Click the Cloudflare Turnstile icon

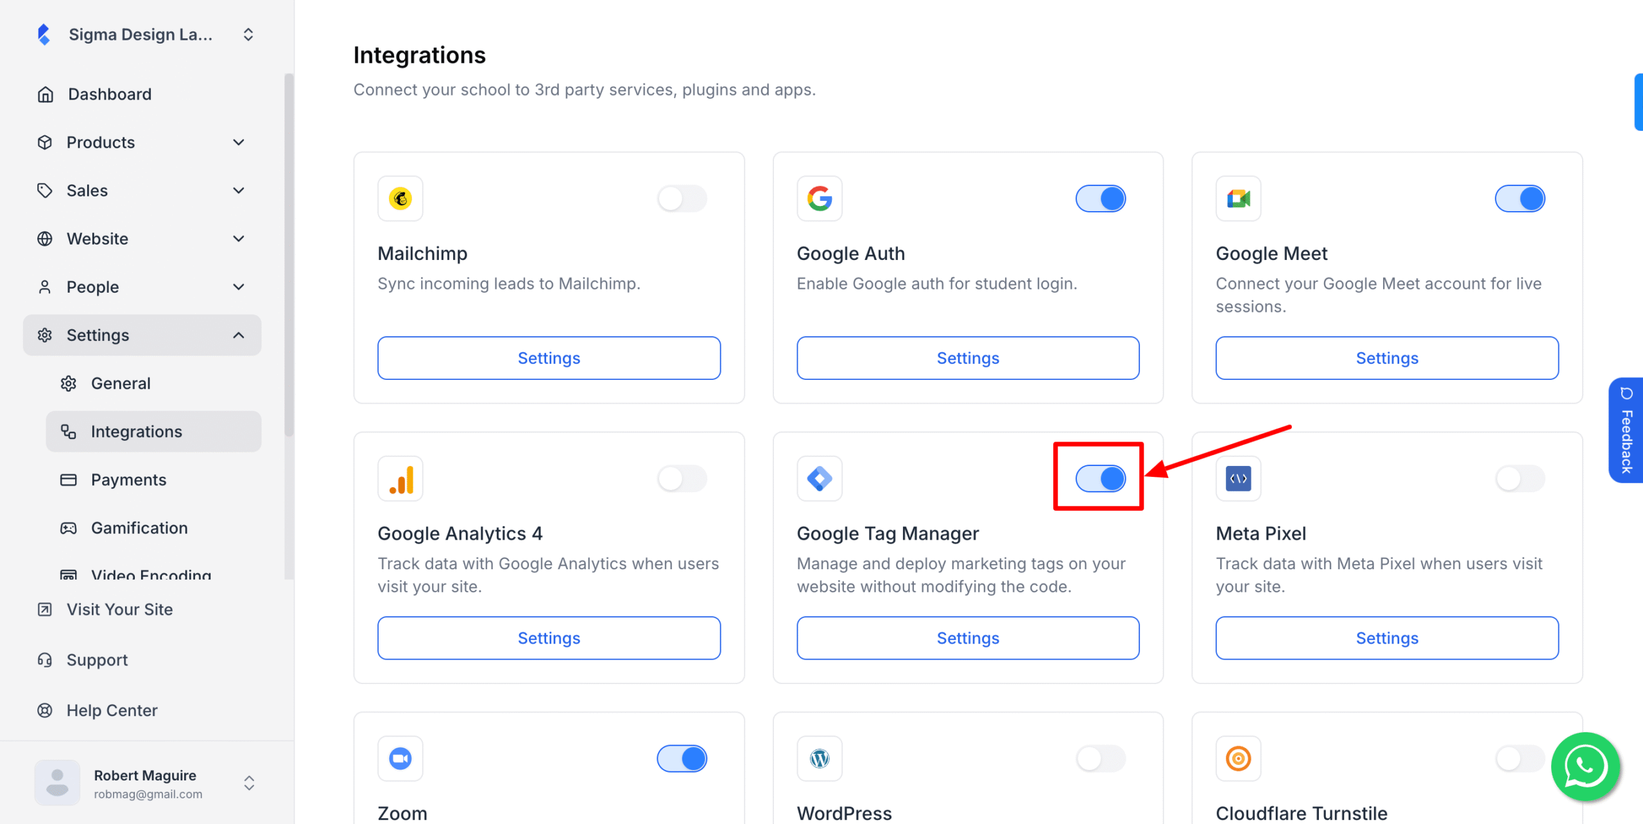click(x=1238, y=759)
